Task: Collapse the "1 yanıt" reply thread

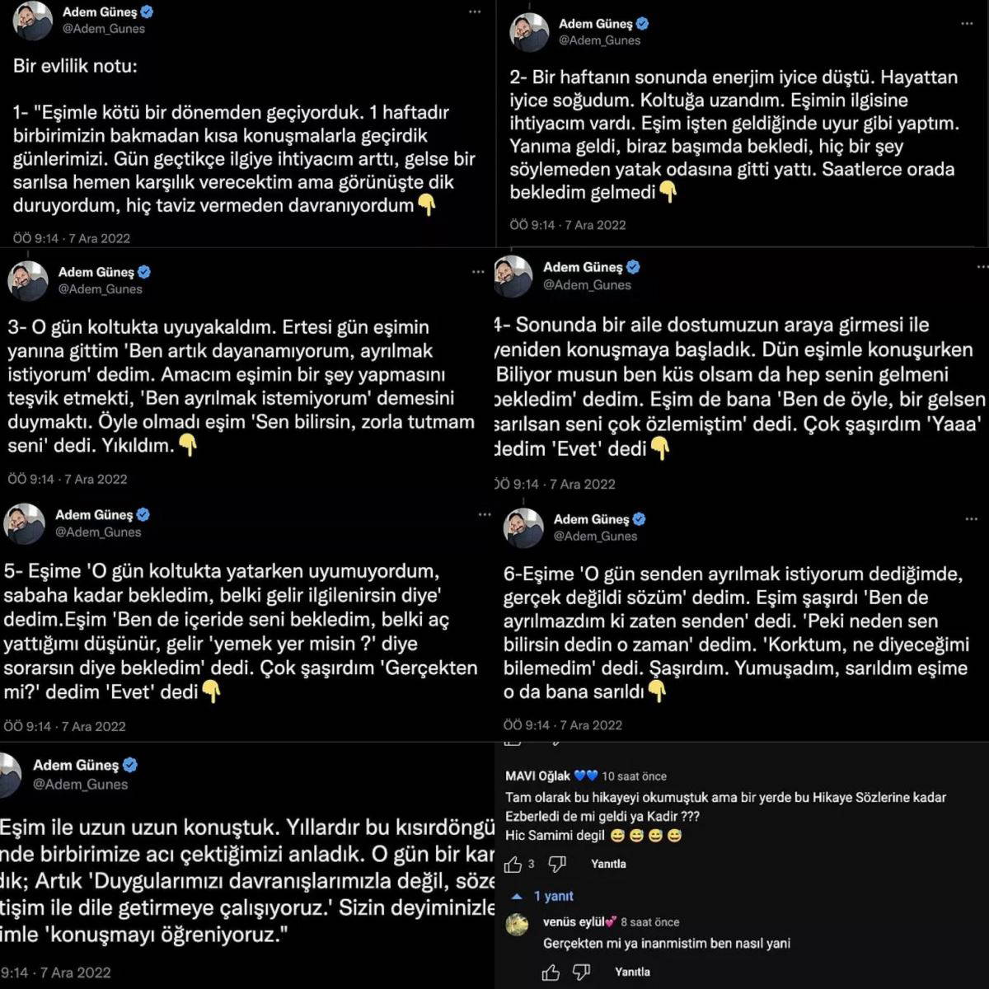Action: click(x=544, y=896)
